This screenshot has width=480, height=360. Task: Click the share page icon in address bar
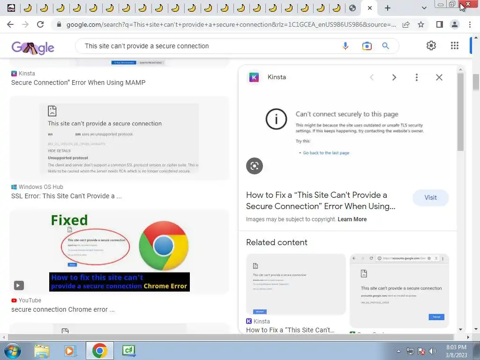click(x=406, y=24)
